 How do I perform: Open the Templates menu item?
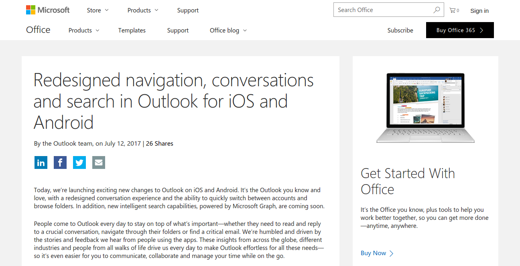pyautogui.click(x=132, y=30)
